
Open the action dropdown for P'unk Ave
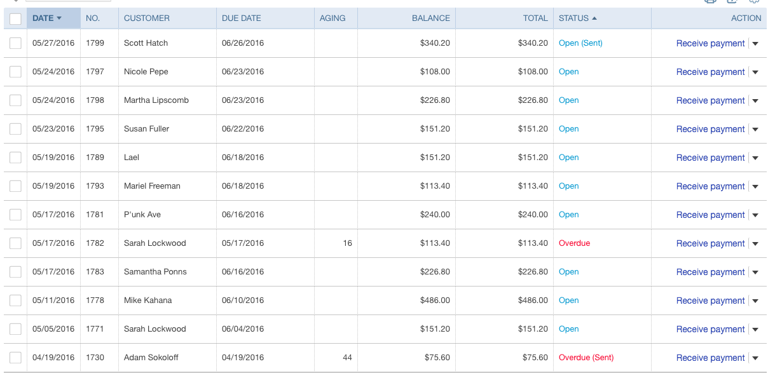pos(755,215)
